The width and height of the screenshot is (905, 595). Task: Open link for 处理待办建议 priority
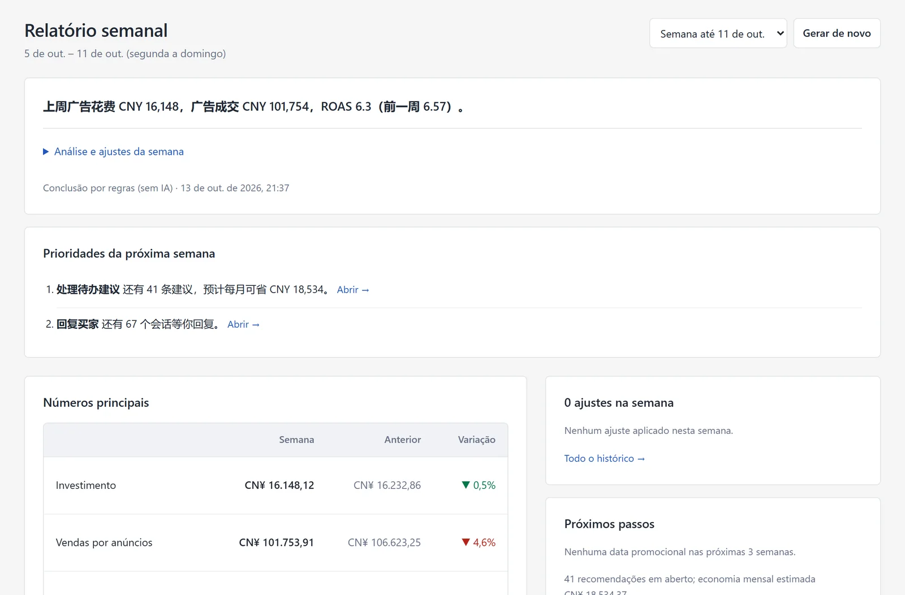pyautogui.click(x=353, y=290)
